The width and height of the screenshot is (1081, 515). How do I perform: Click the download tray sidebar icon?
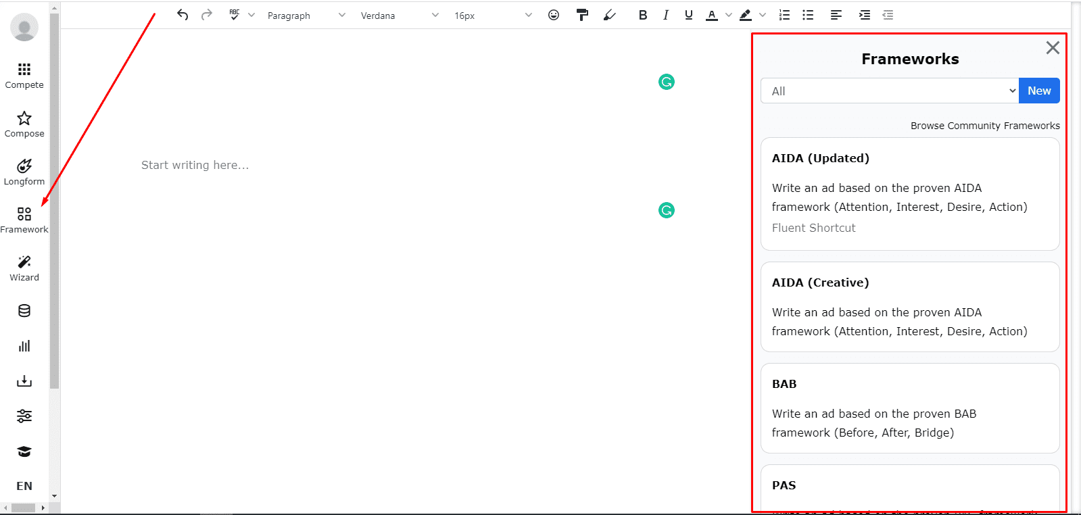24,381
